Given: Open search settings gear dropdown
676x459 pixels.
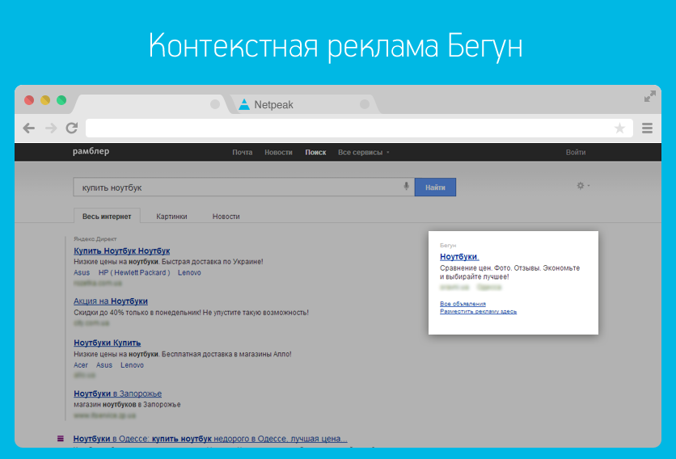Looking at the screenshot, I should point(583,186).
